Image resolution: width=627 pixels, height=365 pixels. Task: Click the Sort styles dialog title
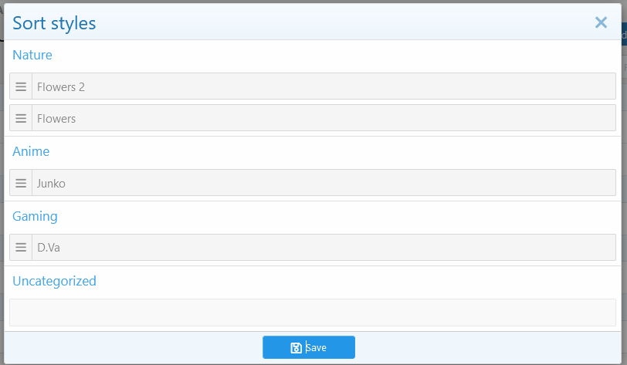(x=54, y=23)
